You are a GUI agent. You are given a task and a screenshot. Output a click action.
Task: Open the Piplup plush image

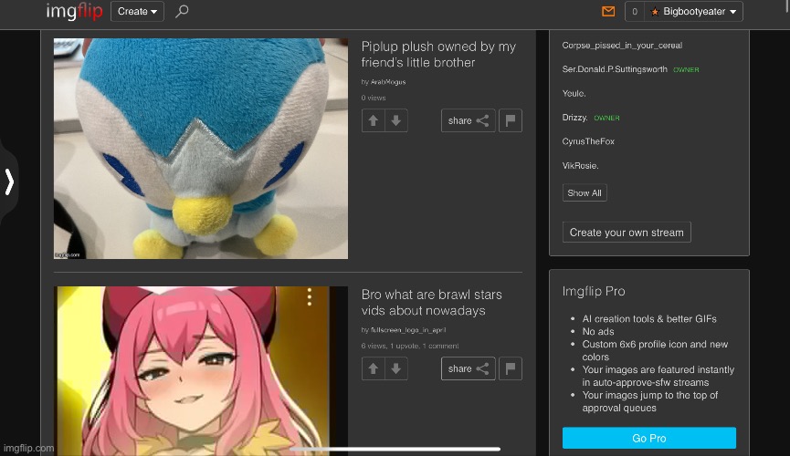click(201, 149)
